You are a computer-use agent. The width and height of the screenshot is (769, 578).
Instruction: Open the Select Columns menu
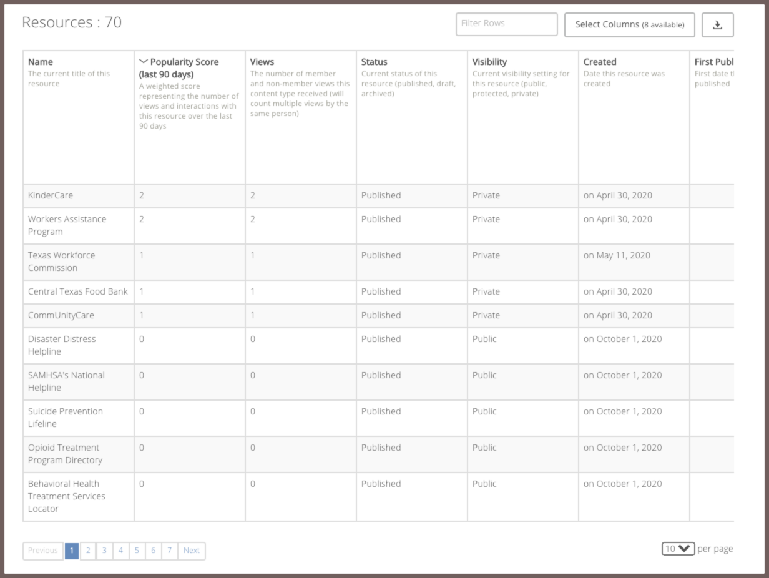[629, 25]
